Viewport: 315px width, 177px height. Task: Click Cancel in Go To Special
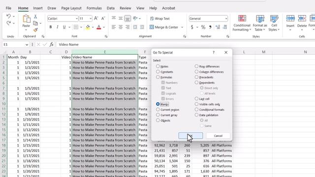click(x=218, y=136)
